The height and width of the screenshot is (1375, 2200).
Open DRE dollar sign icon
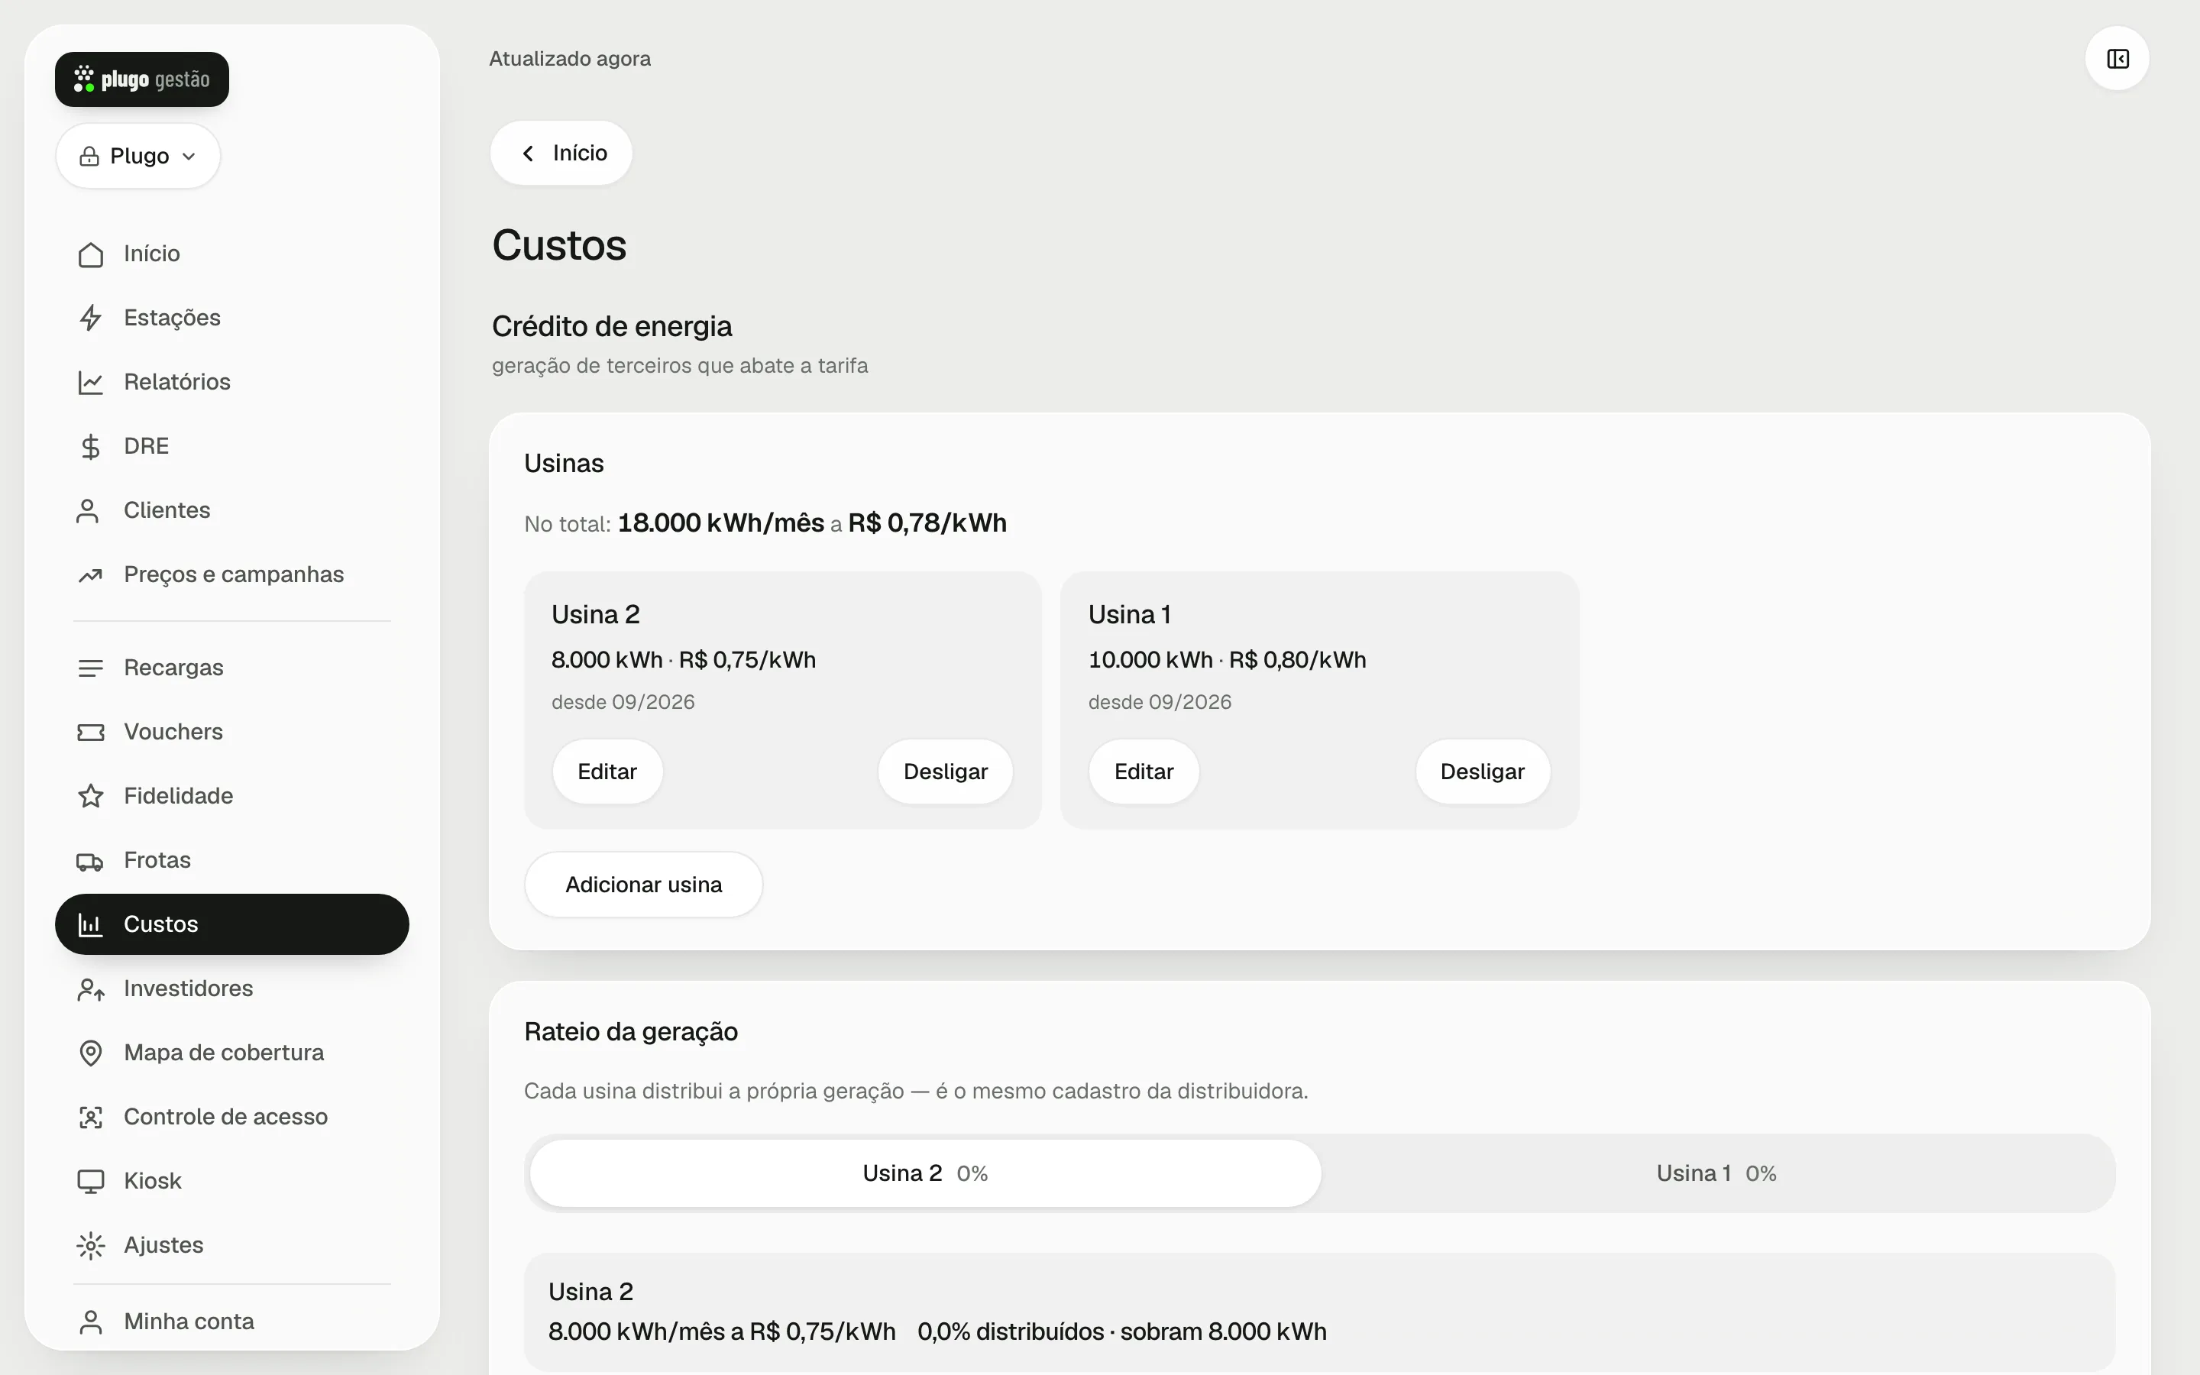click(x=90, y=447)
